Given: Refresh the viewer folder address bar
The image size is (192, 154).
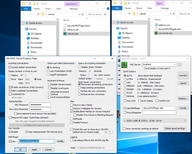Looking at the screenshot, I should (174, 14).
